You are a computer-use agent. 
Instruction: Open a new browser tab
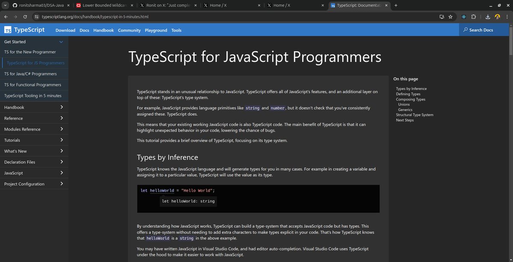[x=396, y=6]
